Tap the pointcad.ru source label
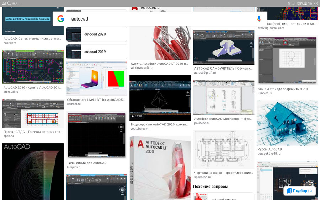The height and width of the screenshot is (200, 320). pyautogui.click(x=202, y=123)
